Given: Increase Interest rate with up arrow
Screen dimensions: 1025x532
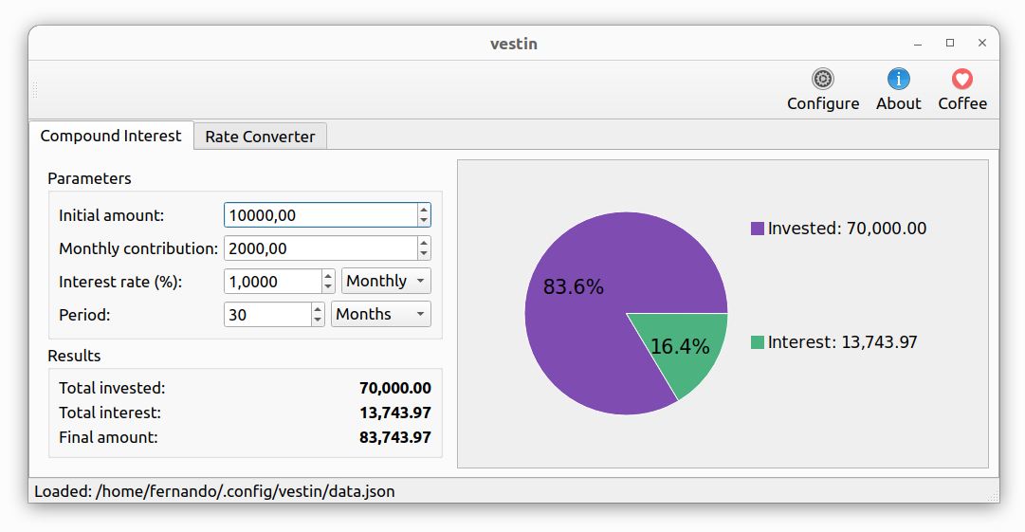Looking at the screenshot, I should 328,277.
